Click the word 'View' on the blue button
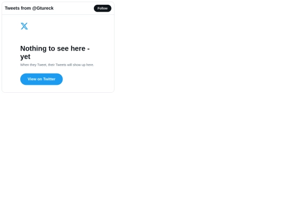 pyautogui.click(x=32, y=79)
